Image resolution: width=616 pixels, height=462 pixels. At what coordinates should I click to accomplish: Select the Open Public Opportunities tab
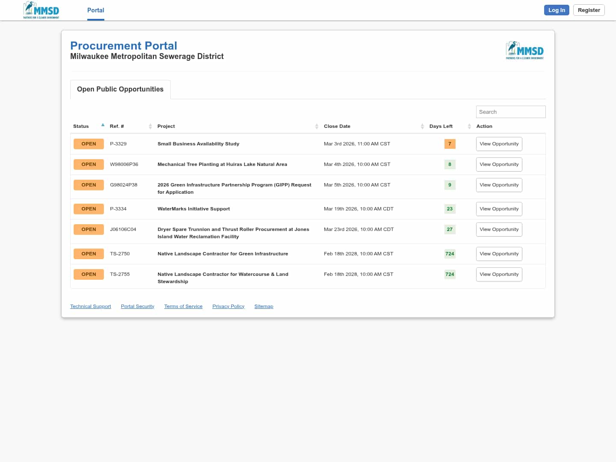(120, 89)
